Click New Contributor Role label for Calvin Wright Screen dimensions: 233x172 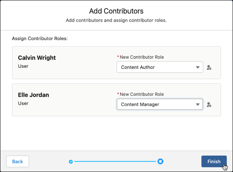142,57
